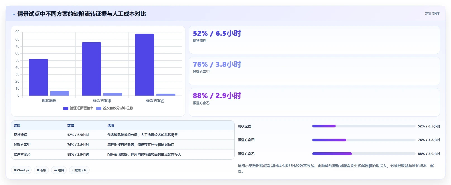Viewport: 451px width, 185px height.
Task: Click the 表格 chip
Action: click(41, 170)
